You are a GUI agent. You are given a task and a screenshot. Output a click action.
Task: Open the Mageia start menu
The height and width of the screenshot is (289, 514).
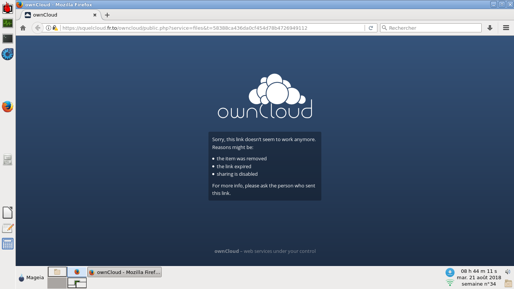coord(30,277)
